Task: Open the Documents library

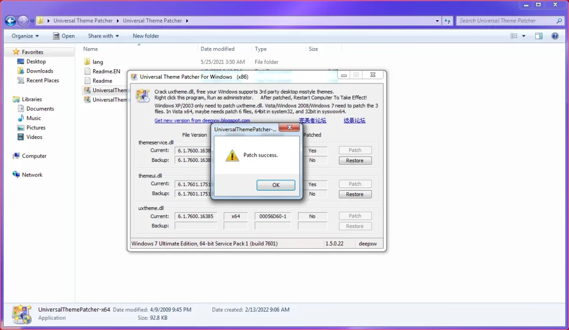Action: coord(40,109)
